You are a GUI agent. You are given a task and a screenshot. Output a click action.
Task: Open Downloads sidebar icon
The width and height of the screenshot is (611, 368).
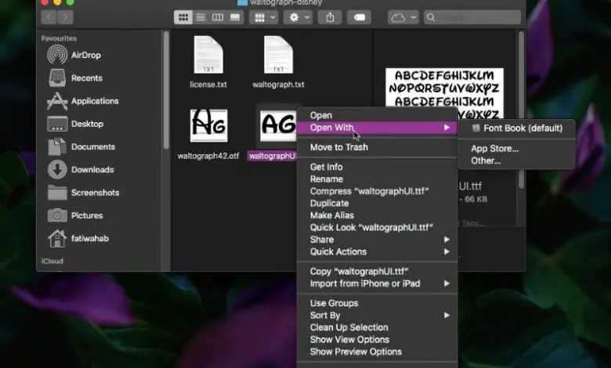(57, 170)
